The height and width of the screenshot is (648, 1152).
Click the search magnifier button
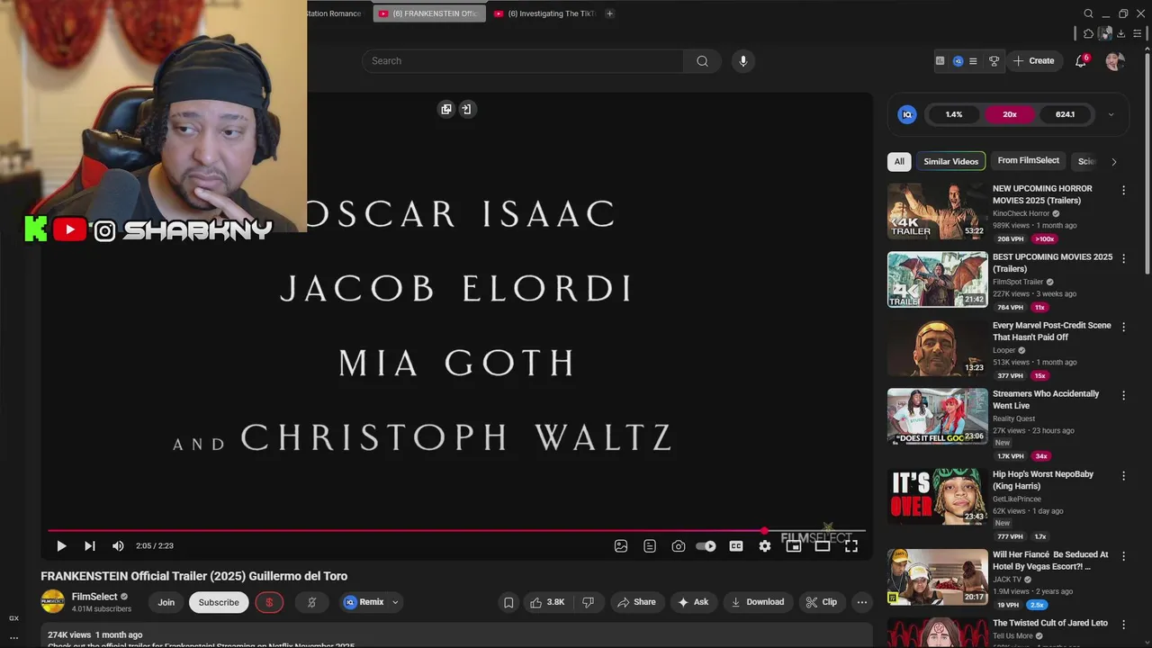click(702, 61)
